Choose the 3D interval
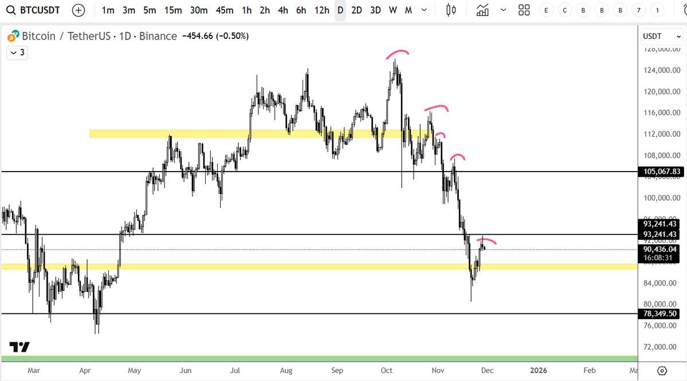This screenshot has height=381, width=687. 375,10
